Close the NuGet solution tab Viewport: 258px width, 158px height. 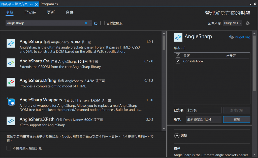click(36, 4)
